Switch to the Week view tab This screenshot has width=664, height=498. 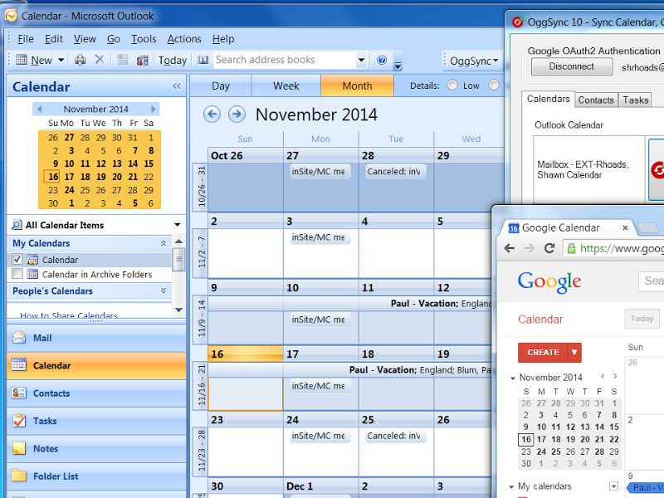tap(286, 85)
